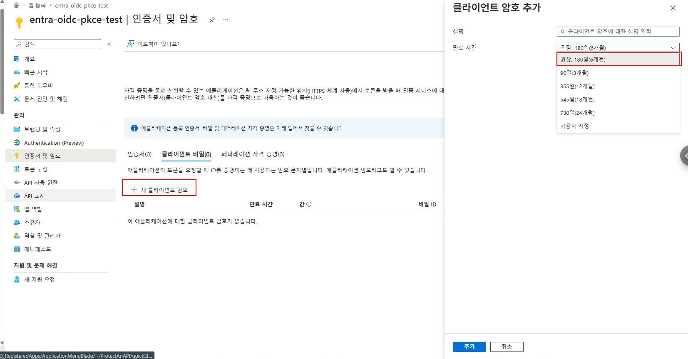The width and height of the screenshot is (688, 359).
Task: Click the sidebar 검색 search box
Action: 57,44
